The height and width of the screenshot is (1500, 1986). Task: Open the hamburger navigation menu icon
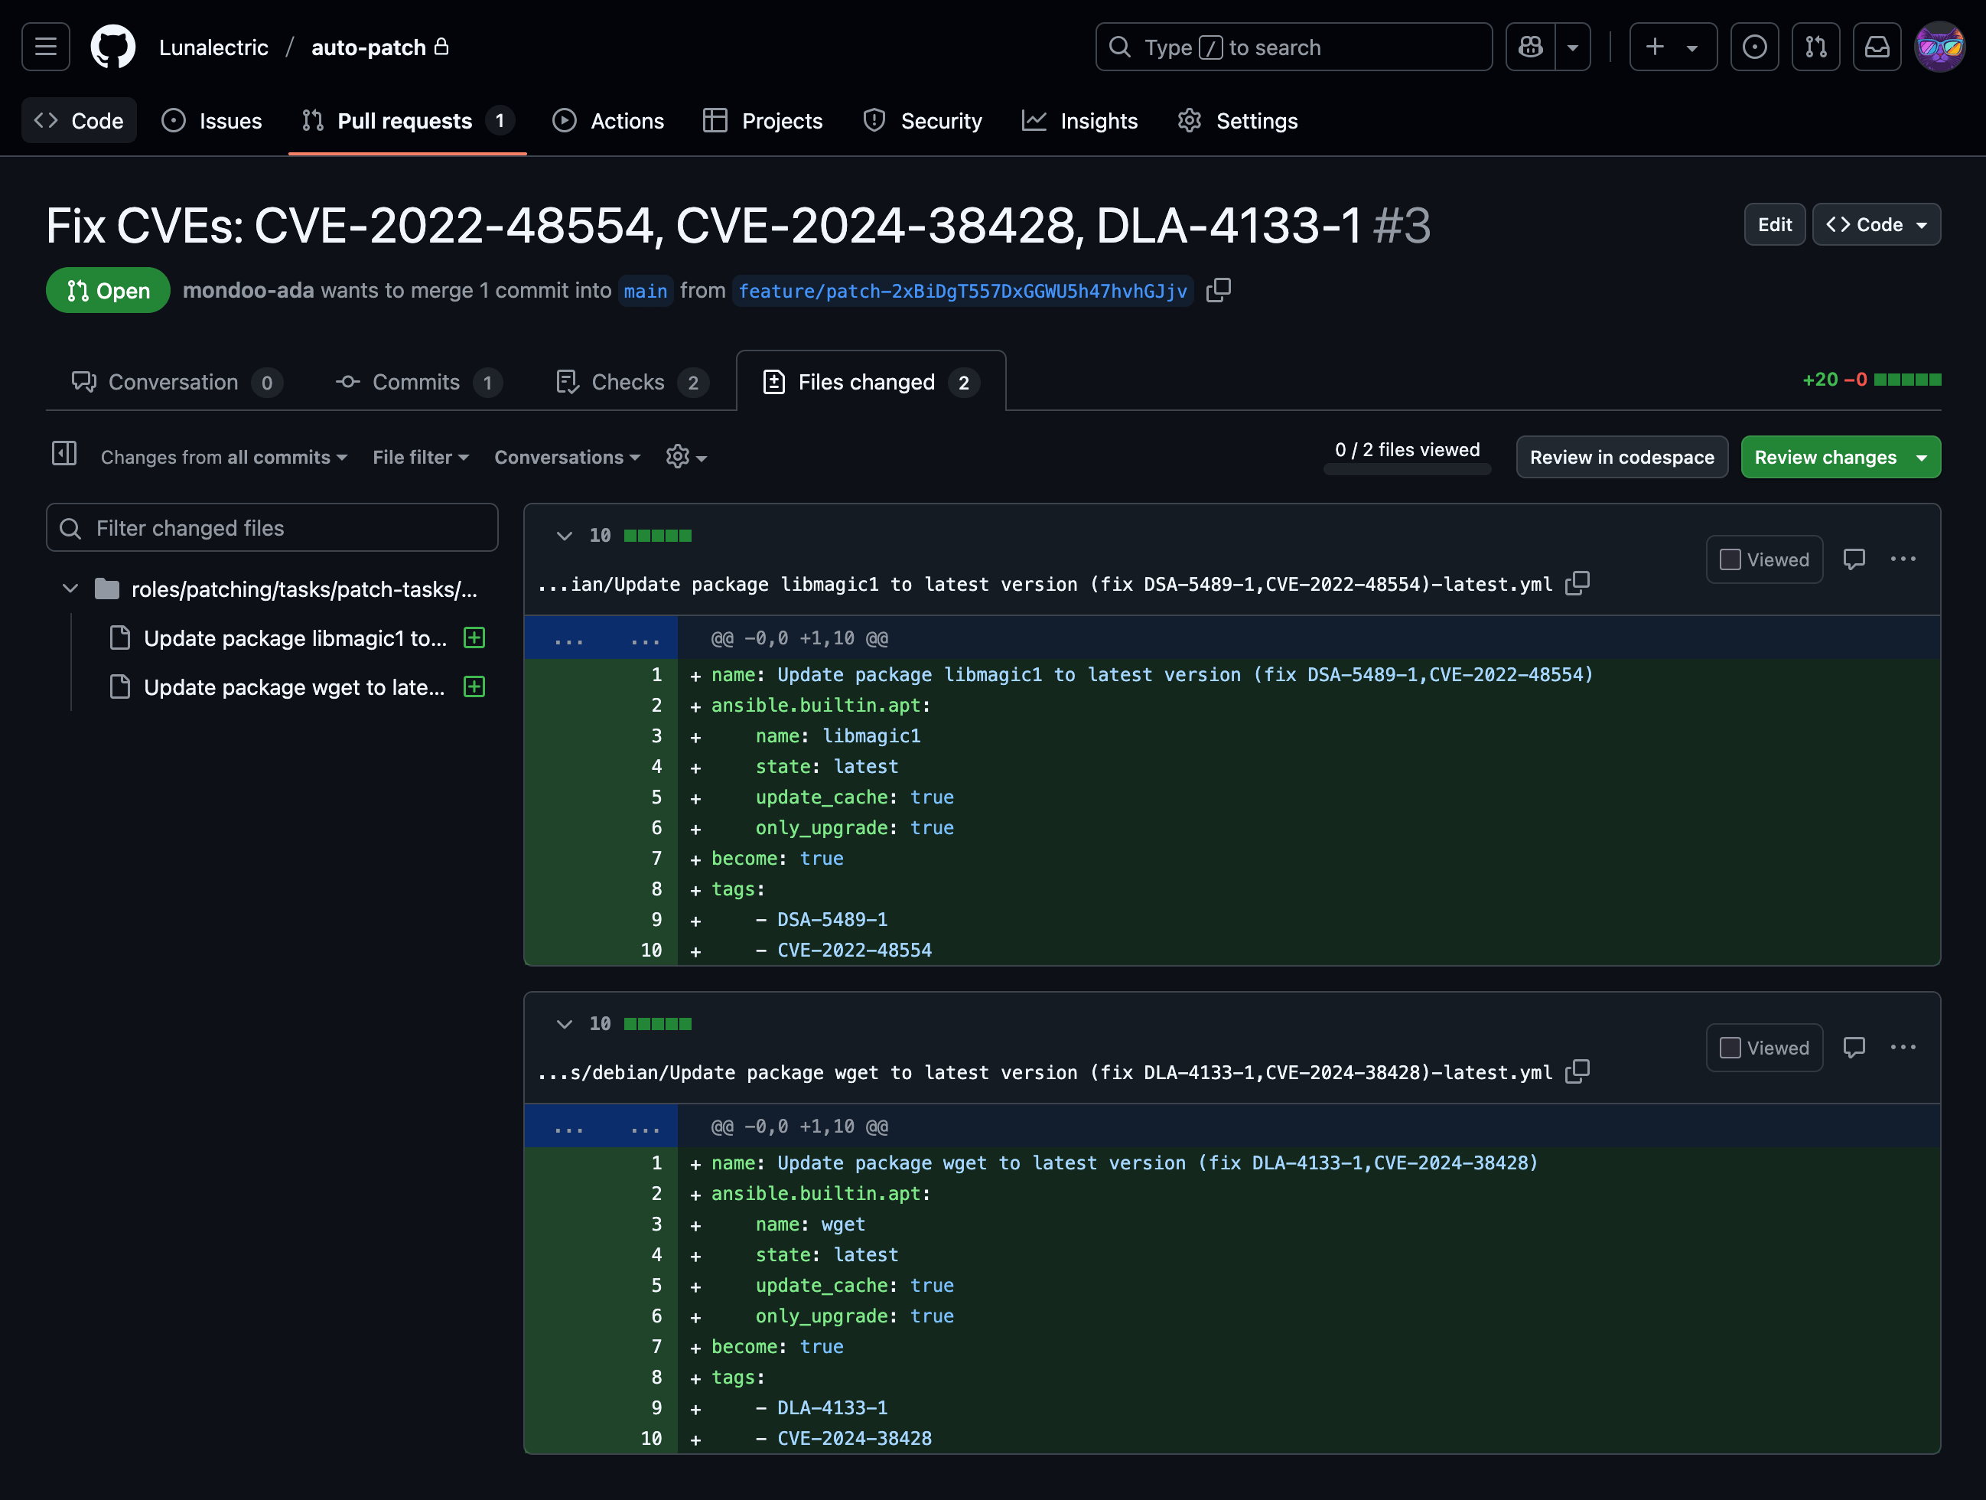point(46,47)
